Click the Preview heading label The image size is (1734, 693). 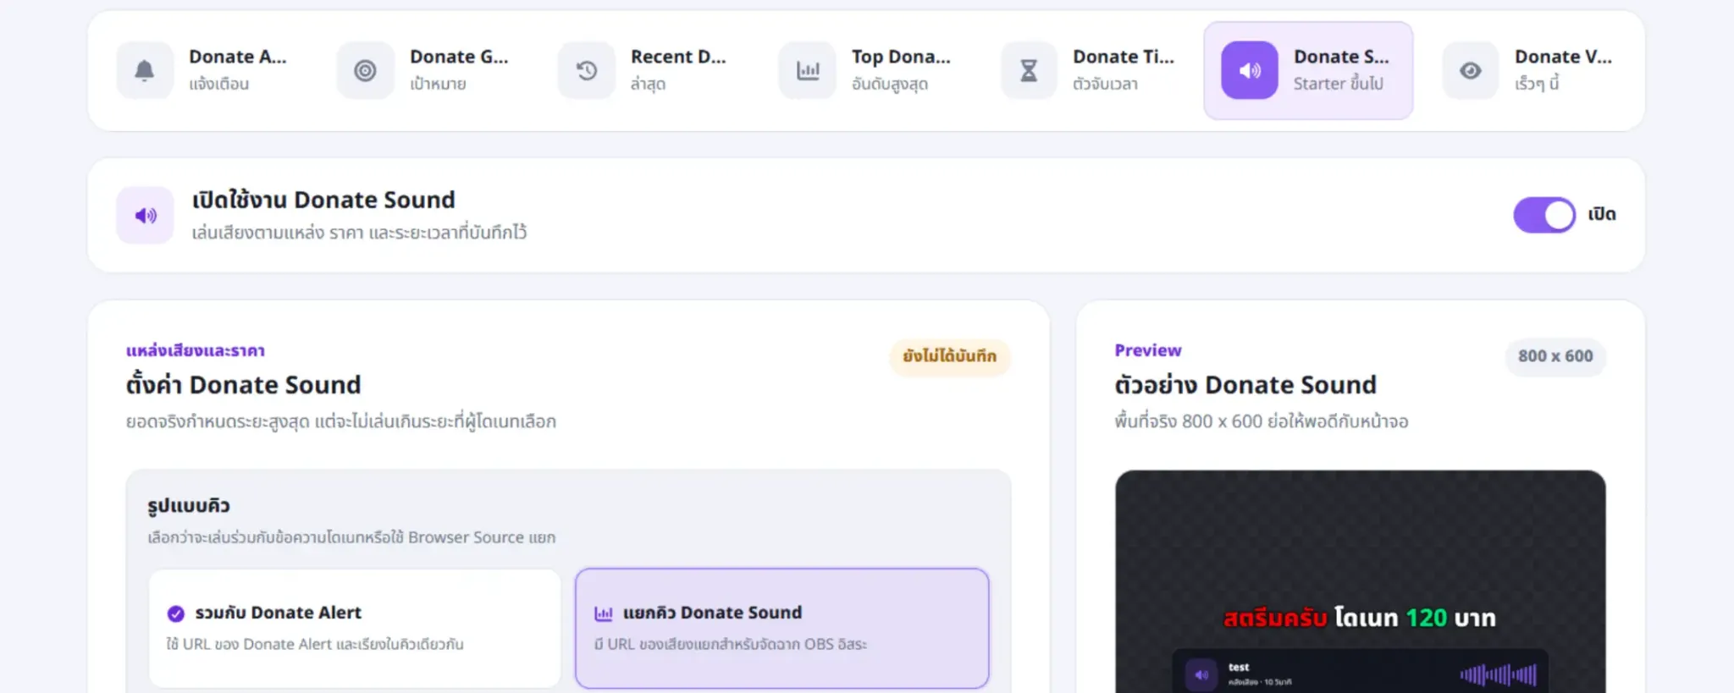coord(1147,350)
